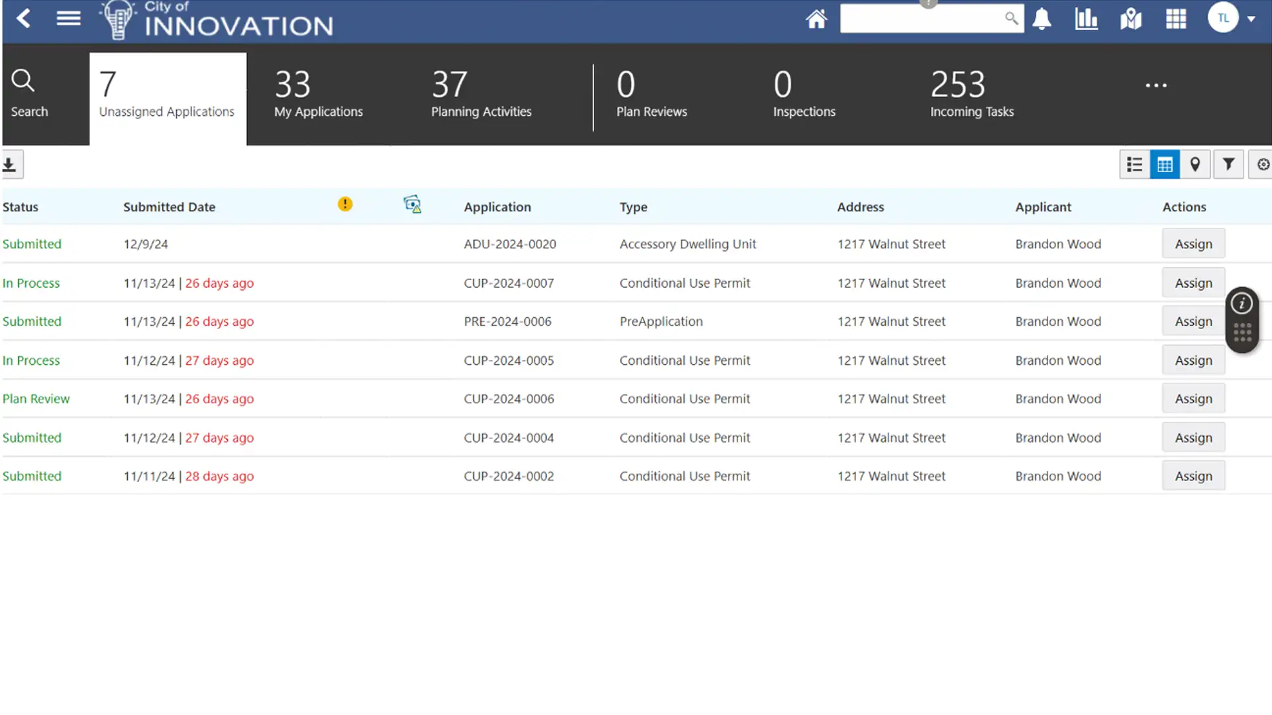The width and height of the screenshot is (1272, 715).
Task: Click the header search input field
Action: pyautogui.click(x=922, y=19)
